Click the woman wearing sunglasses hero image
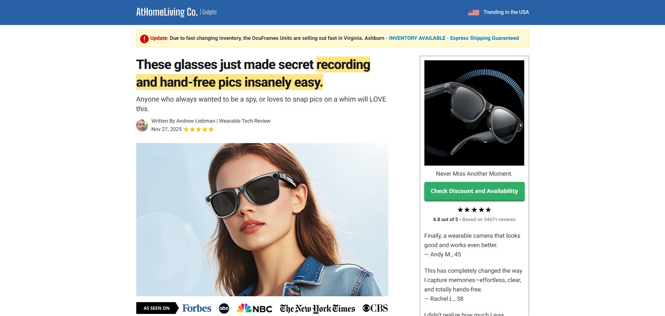 pyautogui.click(x=262, y=219)
